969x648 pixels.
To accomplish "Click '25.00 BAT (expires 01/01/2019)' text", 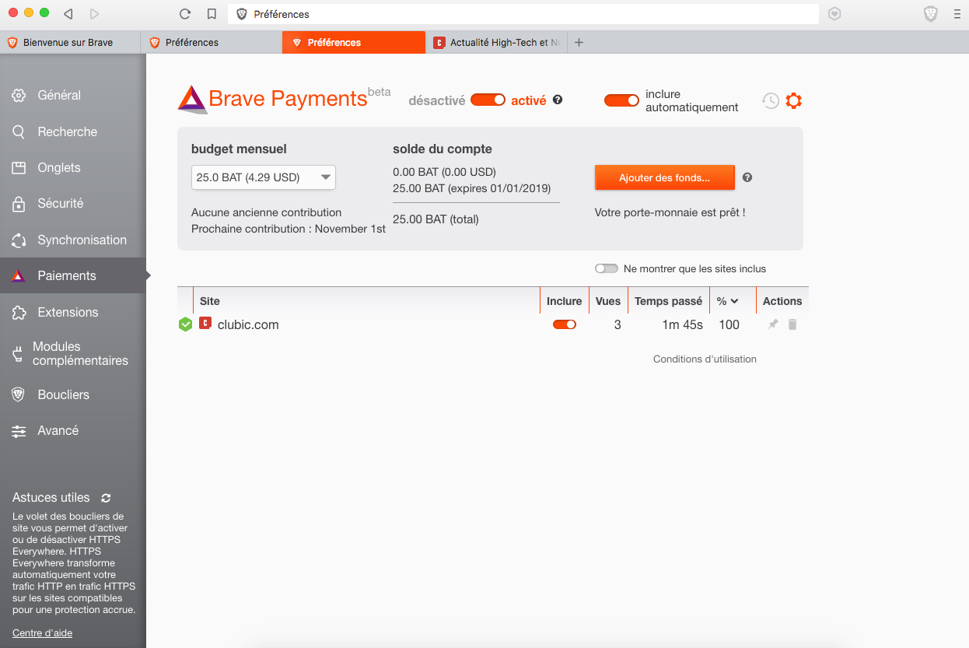I will pyautogui.click(x=471, y=188).
